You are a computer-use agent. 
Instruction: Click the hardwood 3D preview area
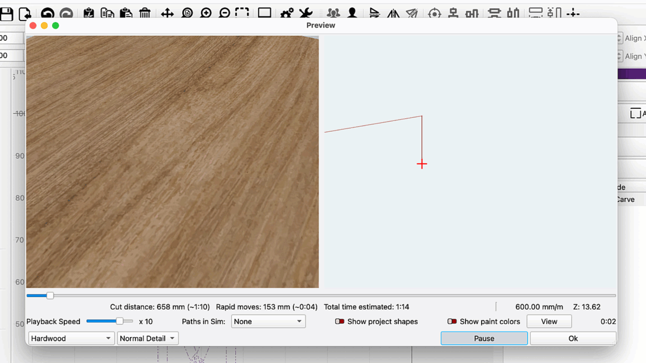172,161
